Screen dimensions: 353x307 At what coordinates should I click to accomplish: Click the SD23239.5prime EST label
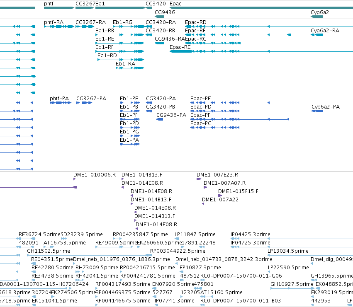82,234
